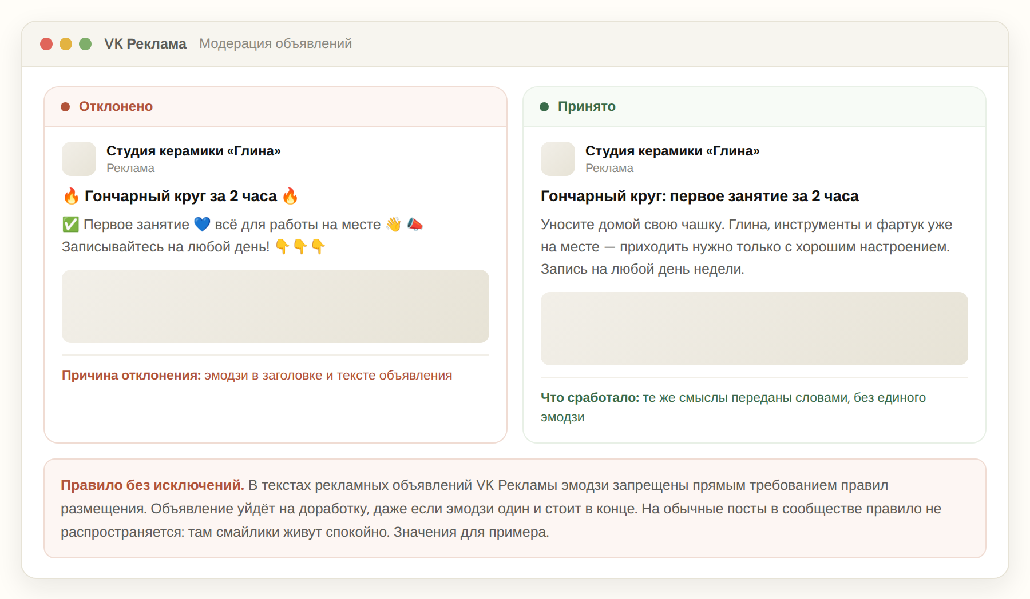Click the megaphone emoji in the rejected ad

415,224
